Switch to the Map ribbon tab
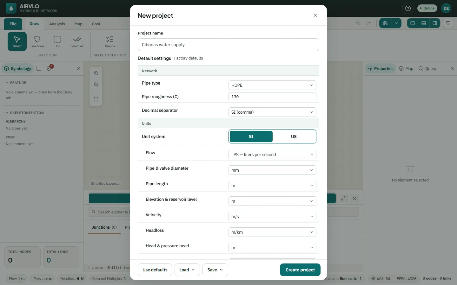Viewport: 457px width, 285px height. [x=78, y=24]
